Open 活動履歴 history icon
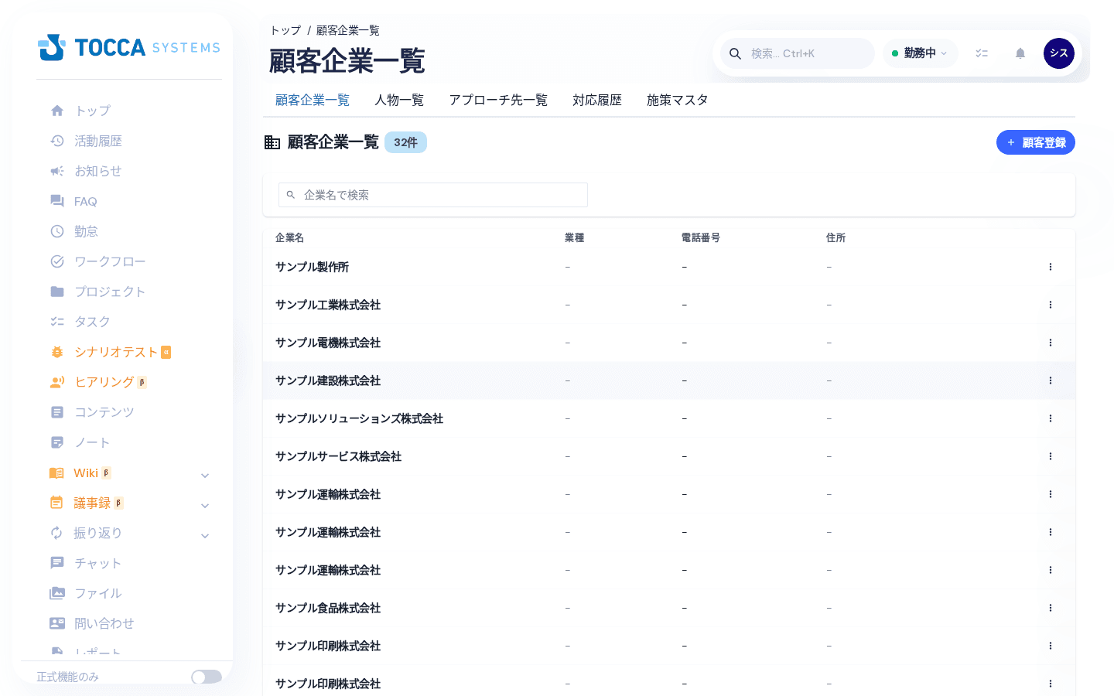The width and height of the screenshot is (1114, 696). (x=57, y=141)
